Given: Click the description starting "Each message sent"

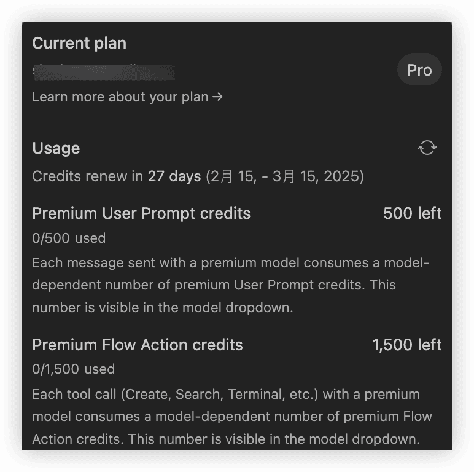Looking at the screenshot, I should (230, 263).
